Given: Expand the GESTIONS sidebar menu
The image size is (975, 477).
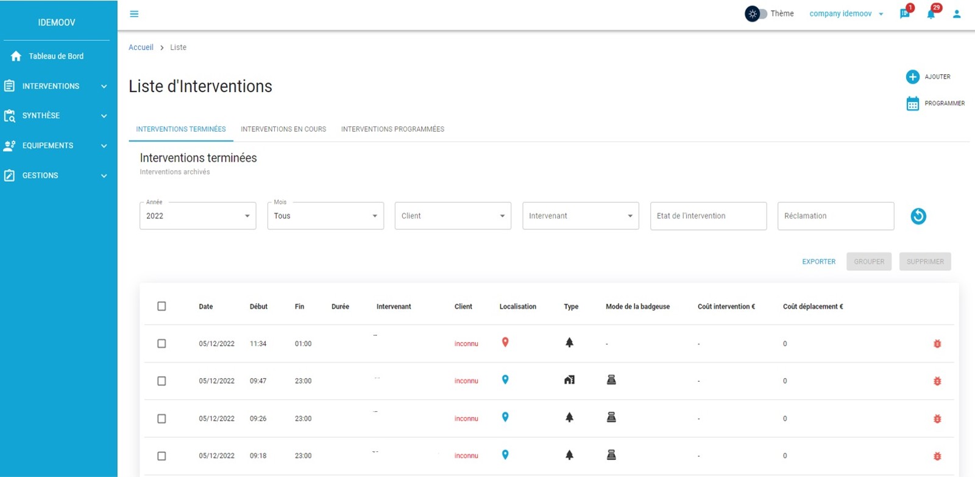Looking at the screenshot, I should (56, 175).
